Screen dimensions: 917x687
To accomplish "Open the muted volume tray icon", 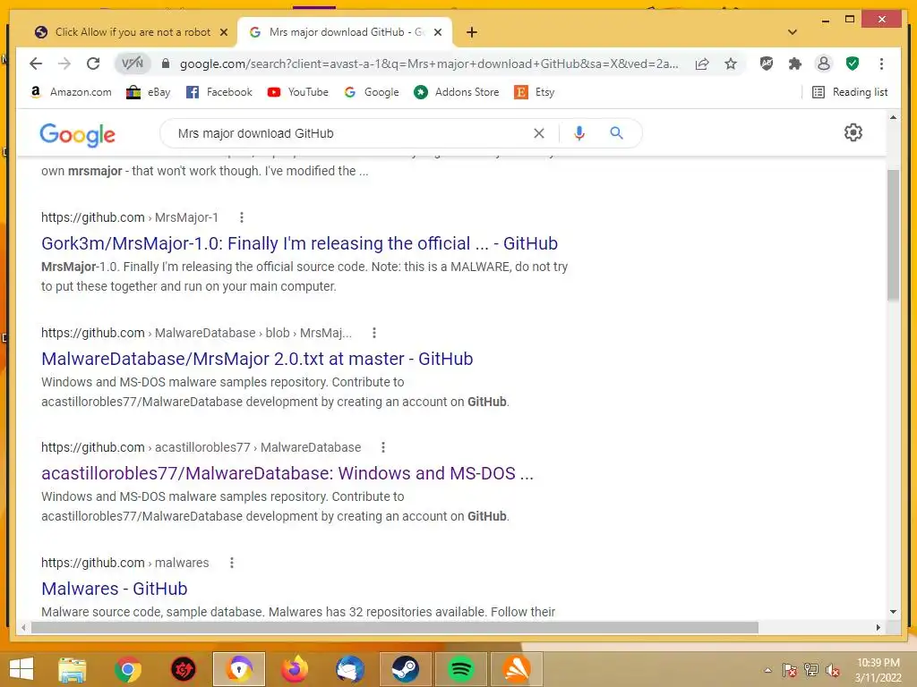I will pos(833,670).
